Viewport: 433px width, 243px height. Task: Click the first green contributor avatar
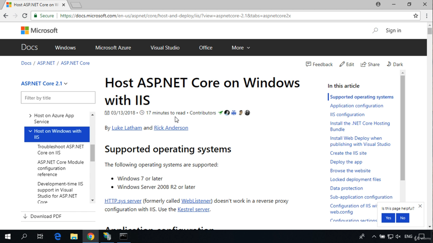pyautogui.click(x=220, y=113)
